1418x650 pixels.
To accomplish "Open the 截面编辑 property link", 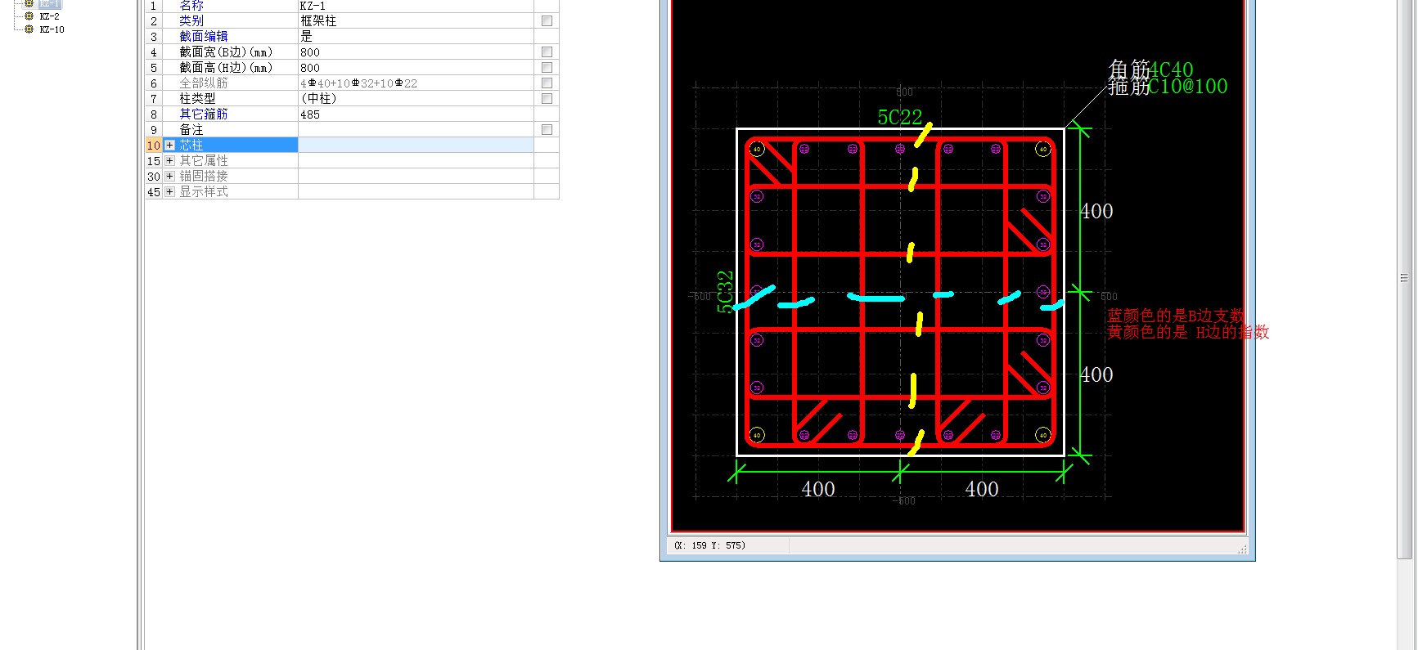I will tap(204, 36).
